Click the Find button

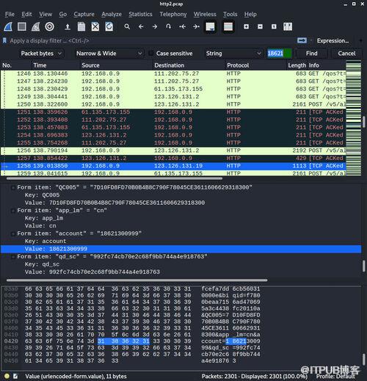[311, 54]
